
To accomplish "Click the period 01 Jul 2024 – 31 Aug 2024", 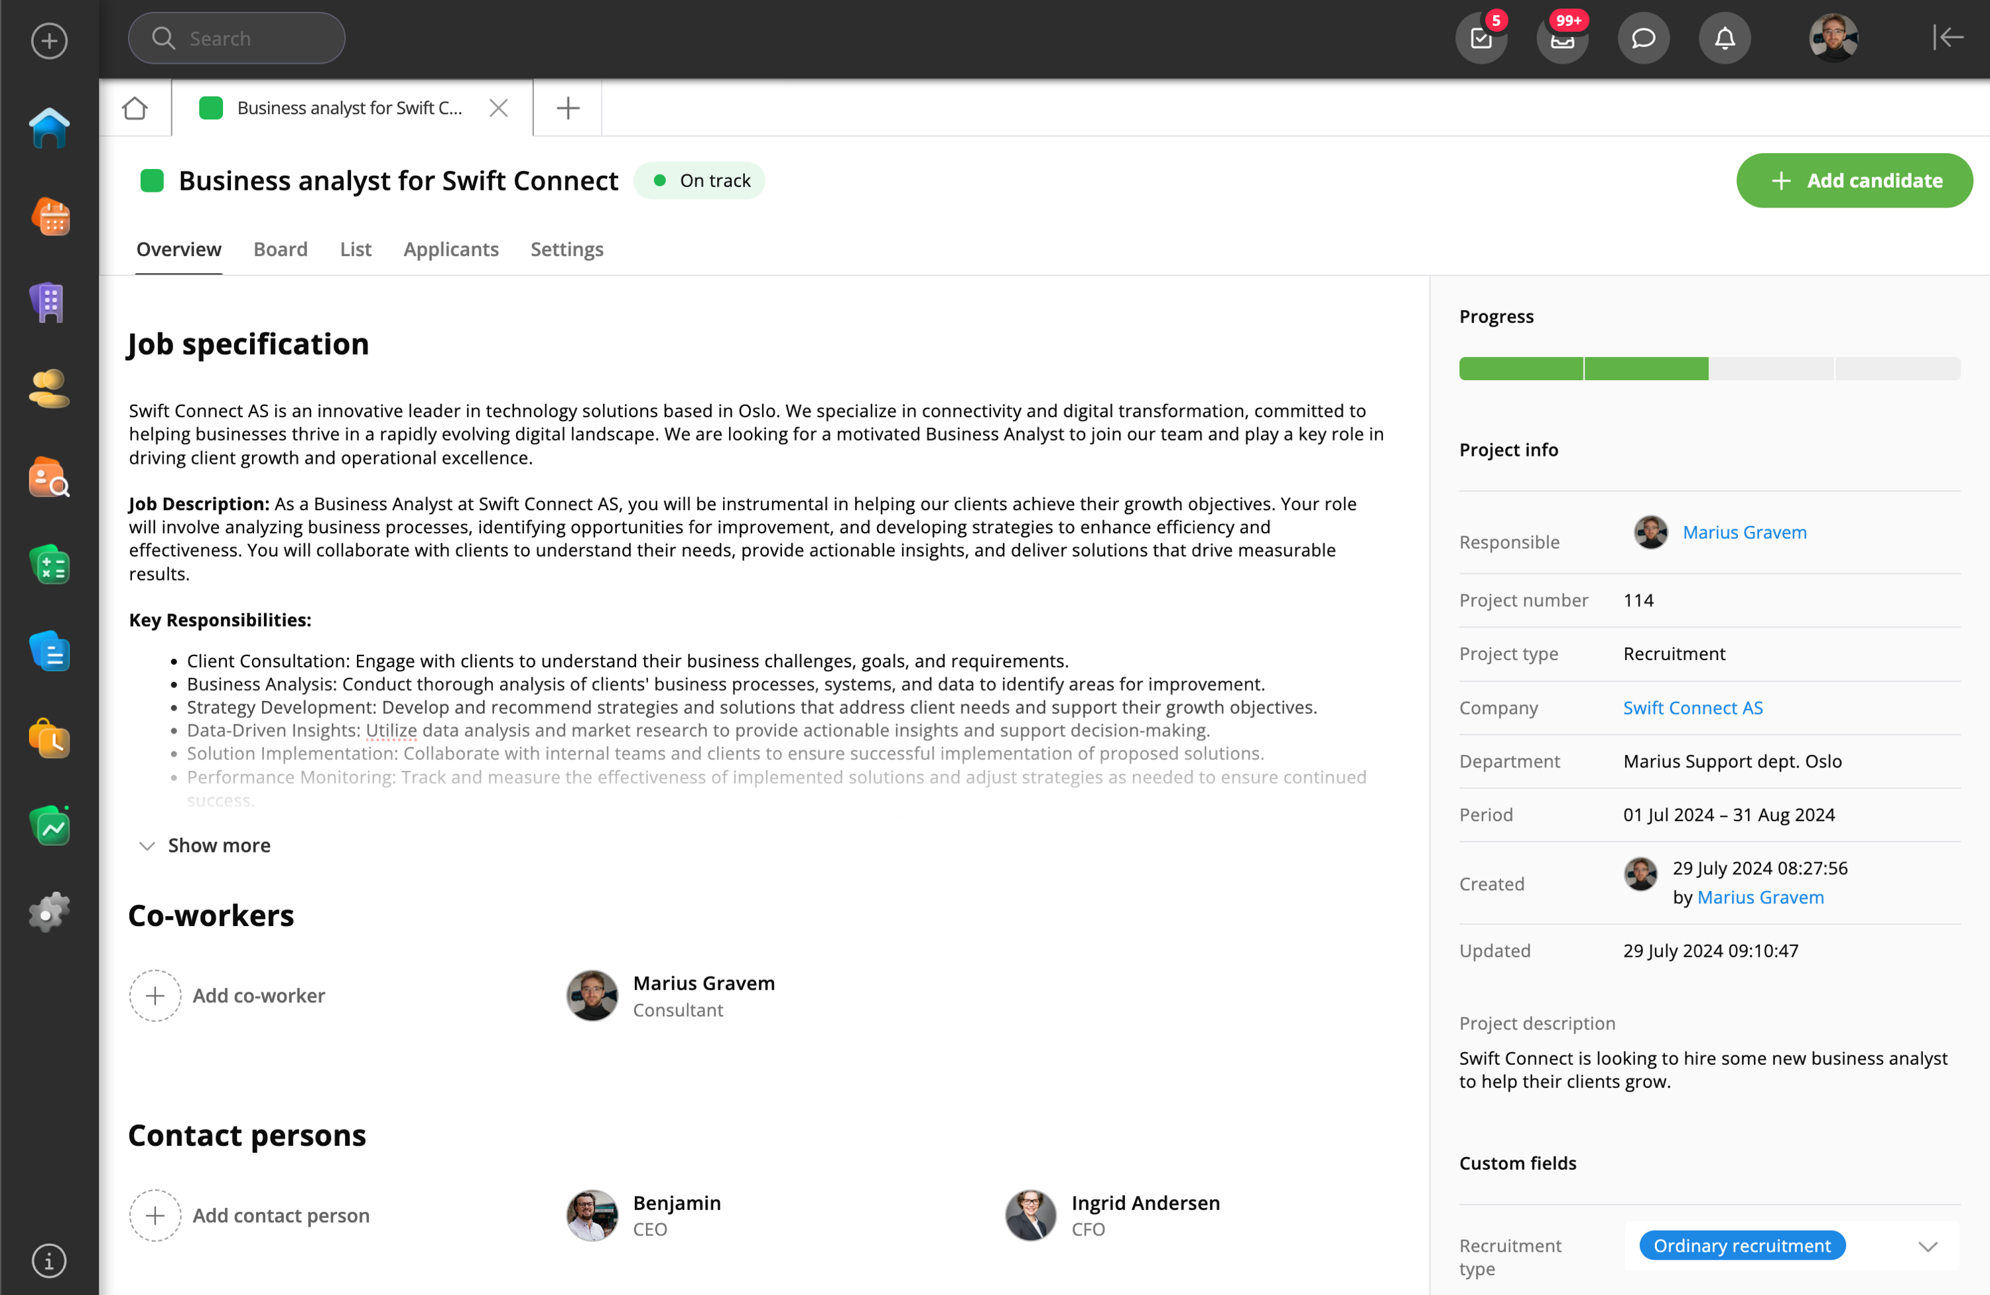I will tap(1728, 815).
